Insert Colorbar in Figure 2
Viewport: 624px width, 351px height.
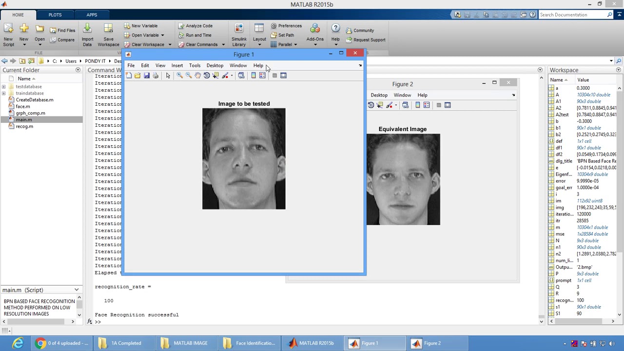pyautogui.click(x=417, y=105)
